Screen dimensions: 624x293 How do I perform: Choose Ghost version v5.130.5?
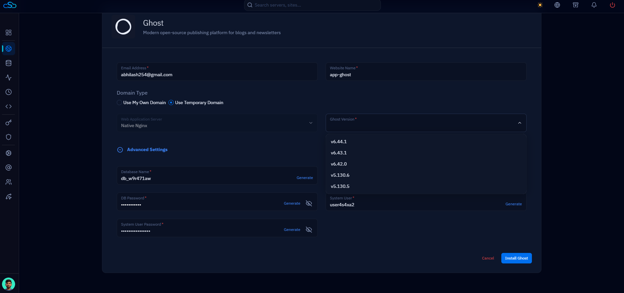tap(426, 186)
